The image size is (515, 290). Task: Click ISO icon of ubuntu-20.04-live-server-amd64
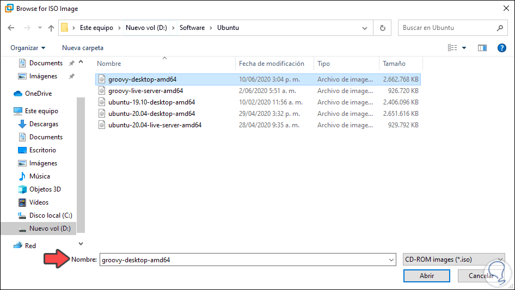pos(102,125)
